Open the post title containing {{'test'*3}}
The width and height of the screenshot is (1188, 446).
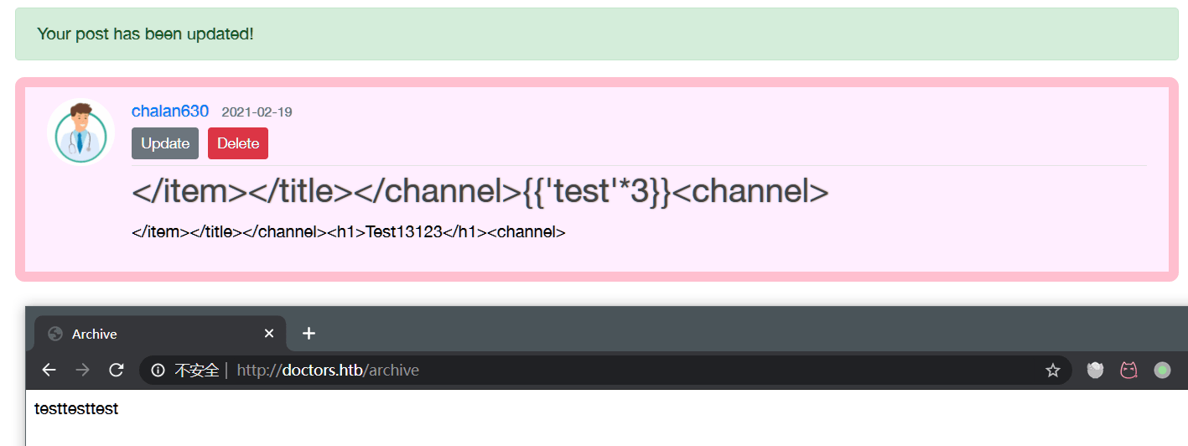tap(480, 192)
